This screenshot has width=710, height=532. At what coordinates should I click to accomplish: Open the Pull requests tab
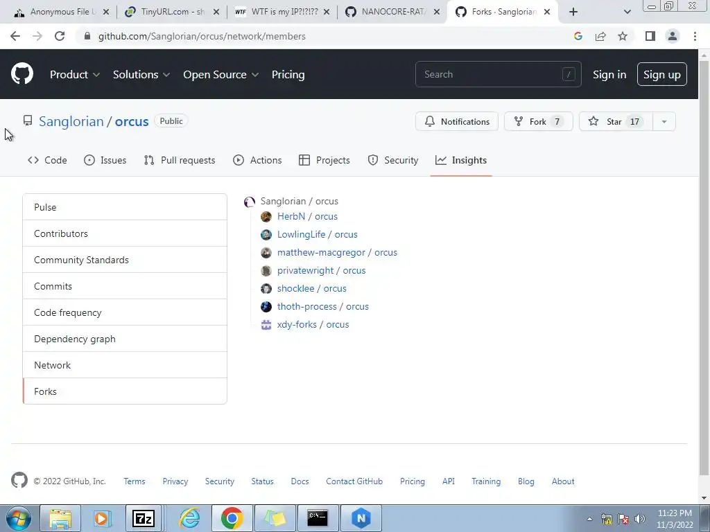click(180, 160)
